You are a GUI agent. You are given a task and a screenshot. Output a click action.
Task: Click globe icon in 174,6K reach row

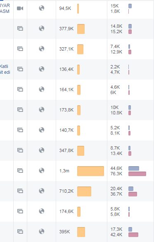pos(42,211)
